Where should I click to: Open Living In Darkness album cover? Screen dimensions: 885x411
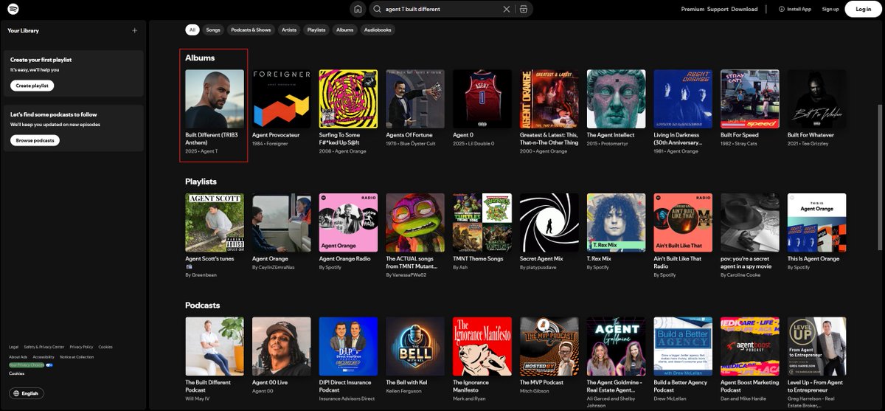[683, 99]
